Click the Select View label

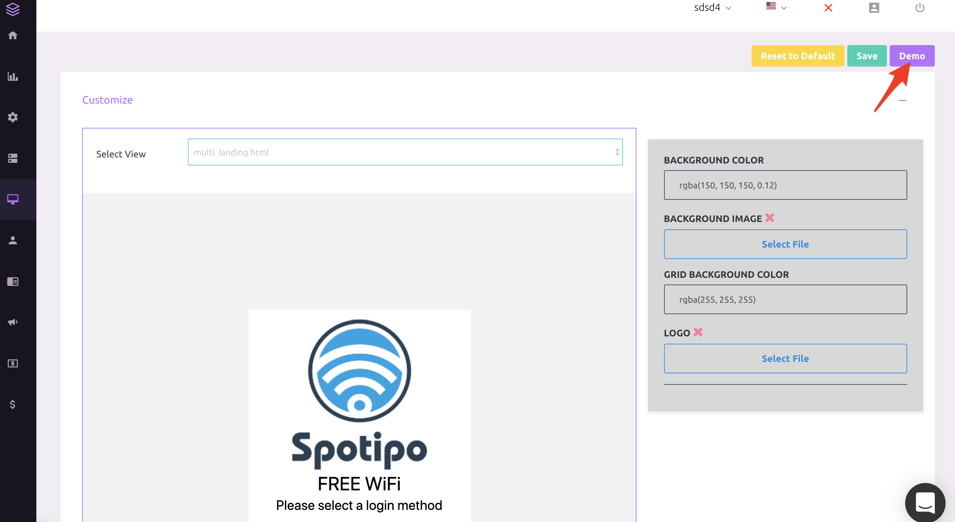pos(121,154)
